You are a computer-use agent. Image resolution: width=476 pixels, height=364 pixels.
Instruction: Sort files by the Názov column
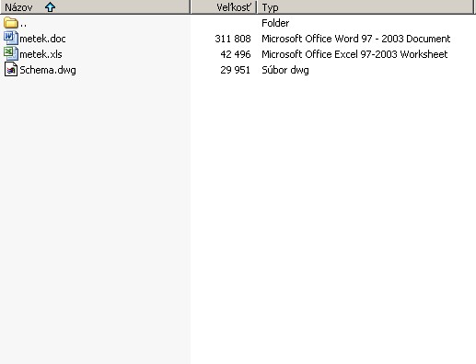coord(95,7)
